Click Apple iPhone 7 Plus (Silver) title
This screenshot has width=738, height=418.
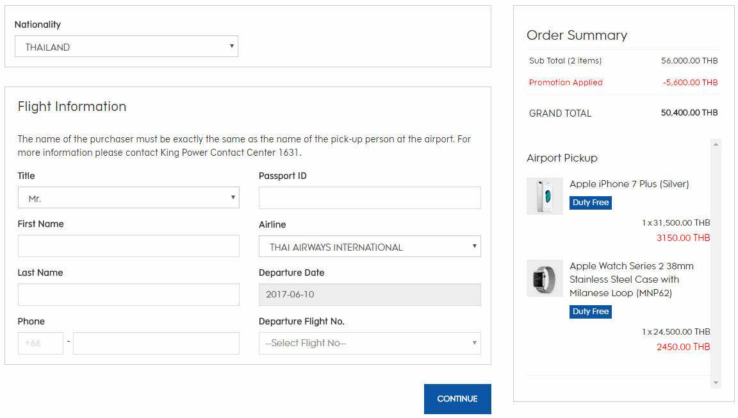click(629, 184)
